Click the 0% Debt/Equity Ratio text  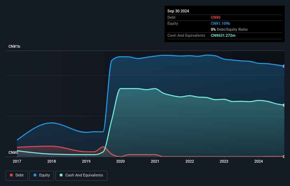tap(229, 29)
